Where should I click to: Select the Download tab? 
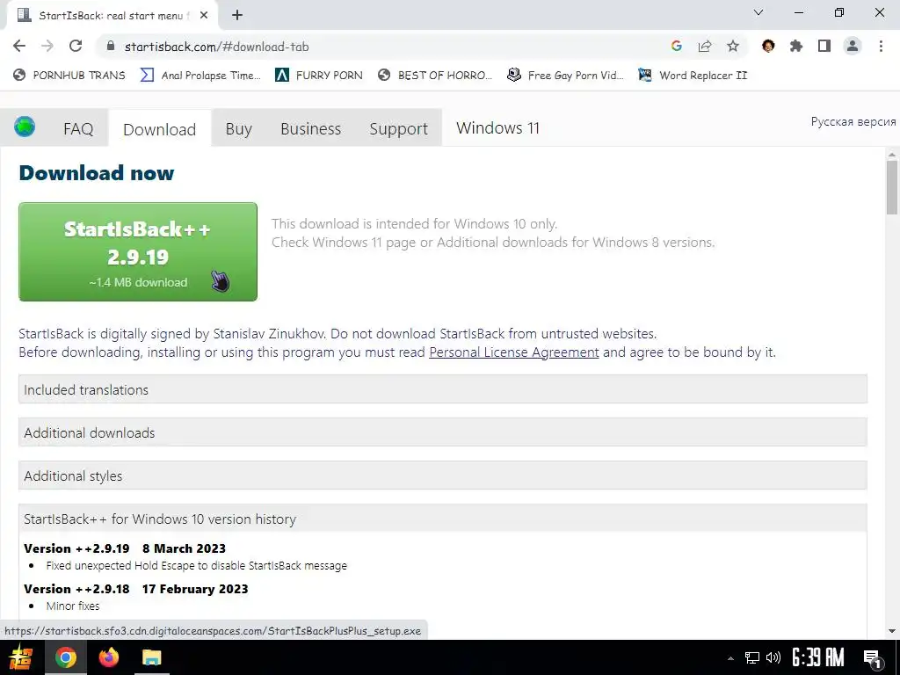[x=160, y=129]
